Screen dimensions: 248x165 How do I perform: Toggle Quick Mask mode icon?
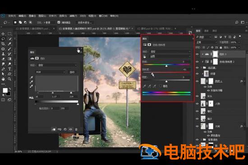pos(3,100)
